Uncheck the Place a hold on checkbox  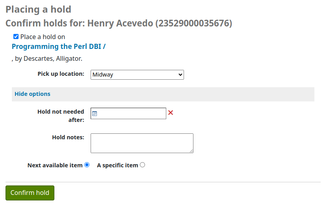click(x=16, y=37)
